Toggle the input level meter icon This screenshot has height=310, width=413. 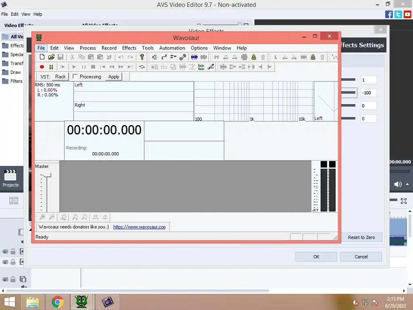[51, 67]
